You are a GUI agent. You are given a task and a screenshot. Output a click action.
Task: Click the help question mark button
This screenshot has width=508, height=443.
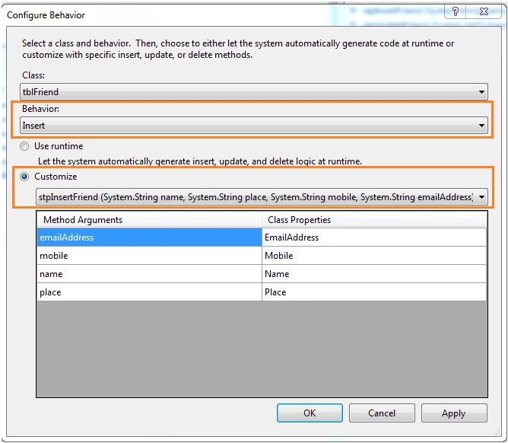[x=456, y=11]
